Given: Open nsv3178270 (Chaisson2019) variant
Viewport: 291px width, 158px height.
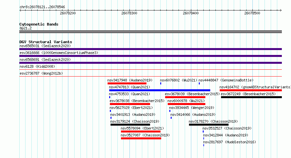Looking at the screenshot, I should (213, 121).
